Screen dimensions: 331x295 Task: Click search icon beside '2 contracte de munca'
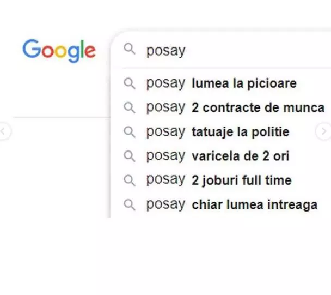129,107
